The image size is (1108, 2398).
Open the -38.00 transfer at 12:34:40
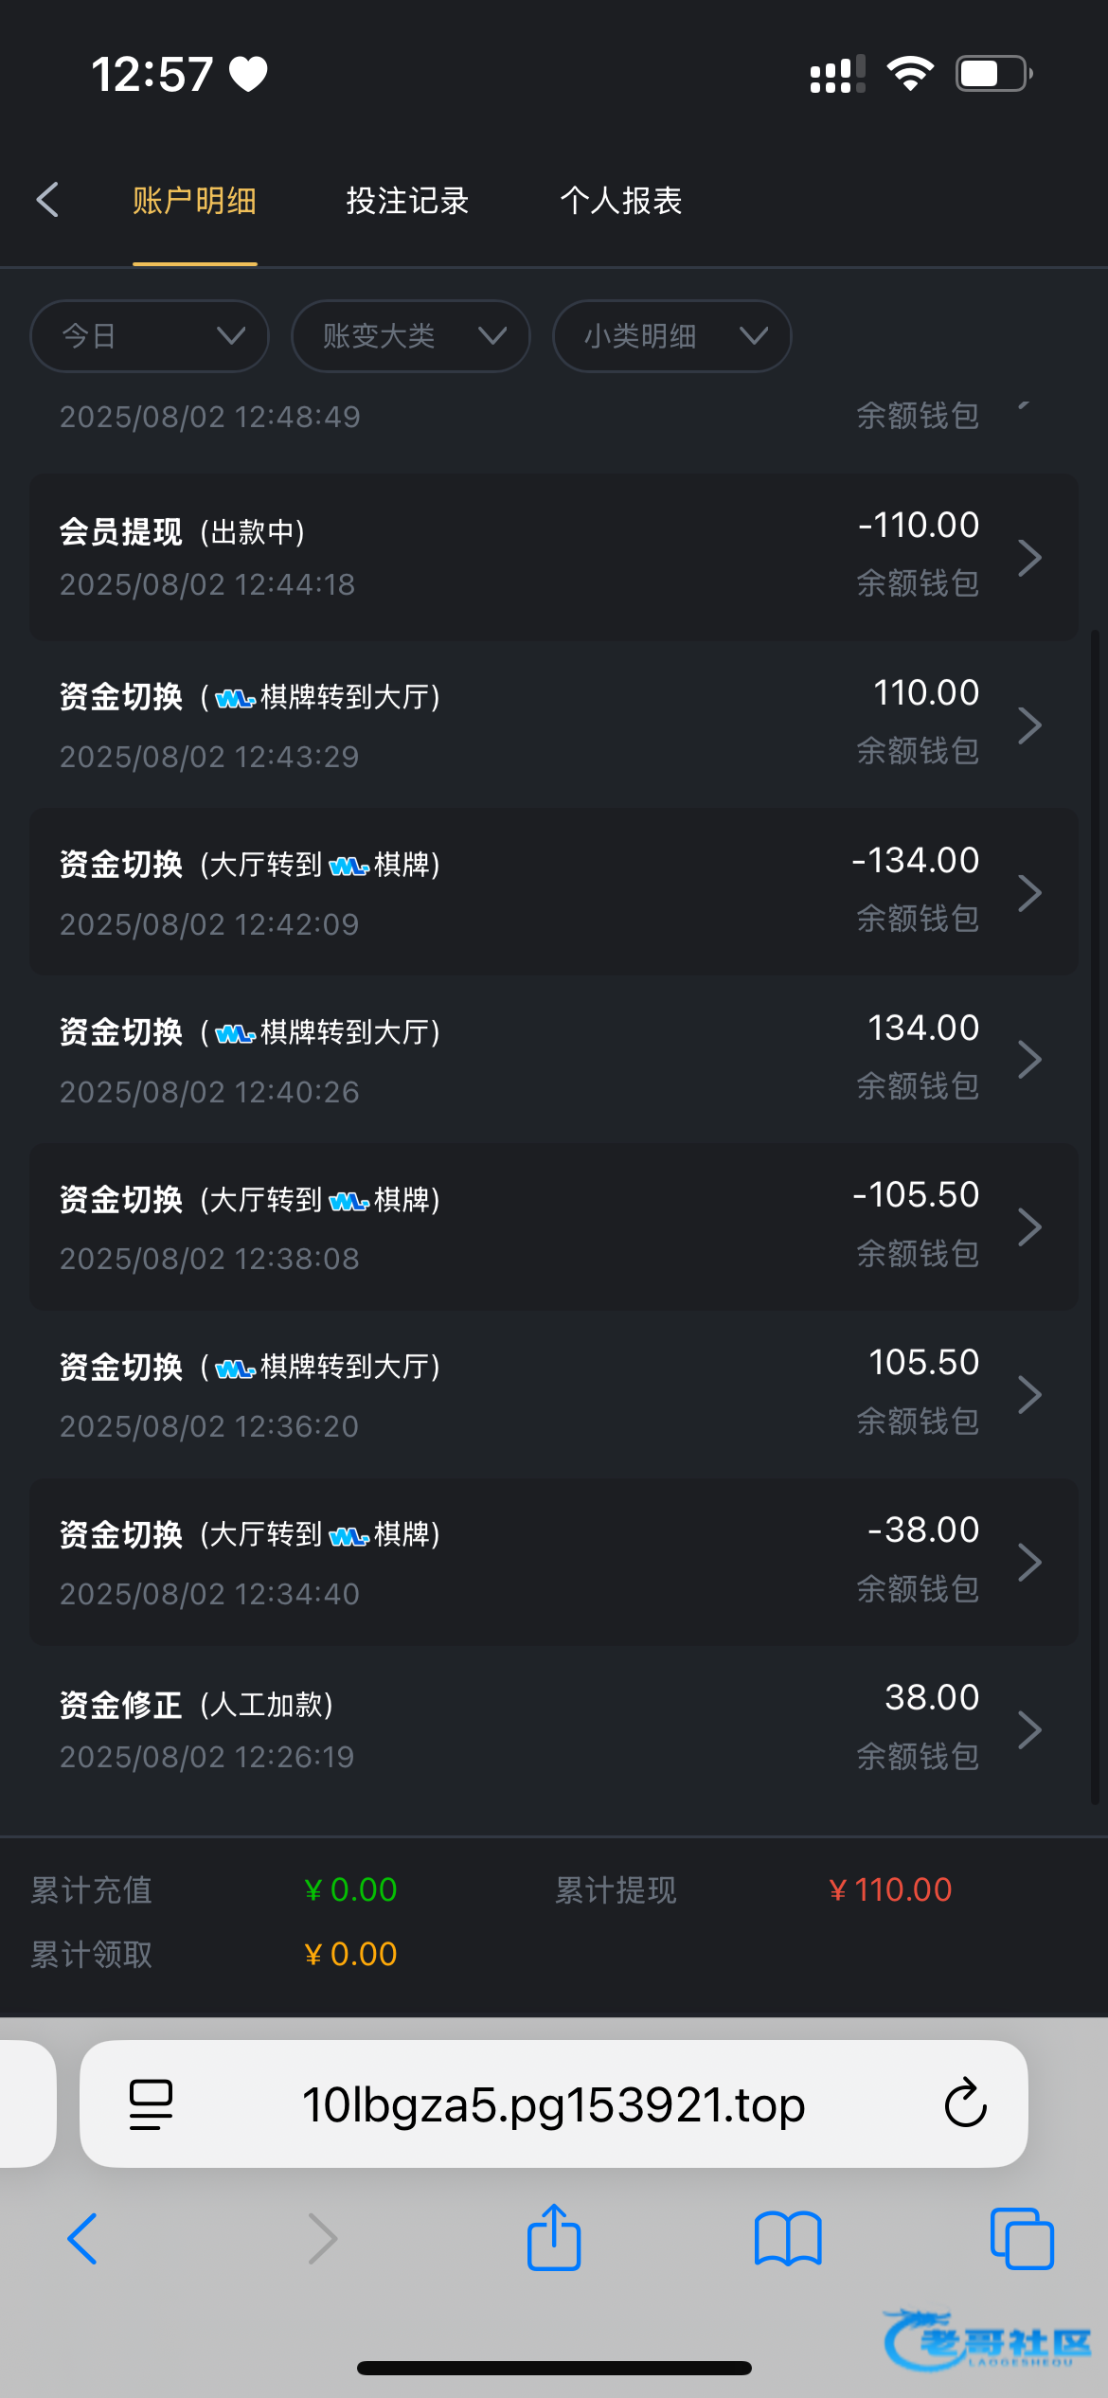[x=554, y=1562]
